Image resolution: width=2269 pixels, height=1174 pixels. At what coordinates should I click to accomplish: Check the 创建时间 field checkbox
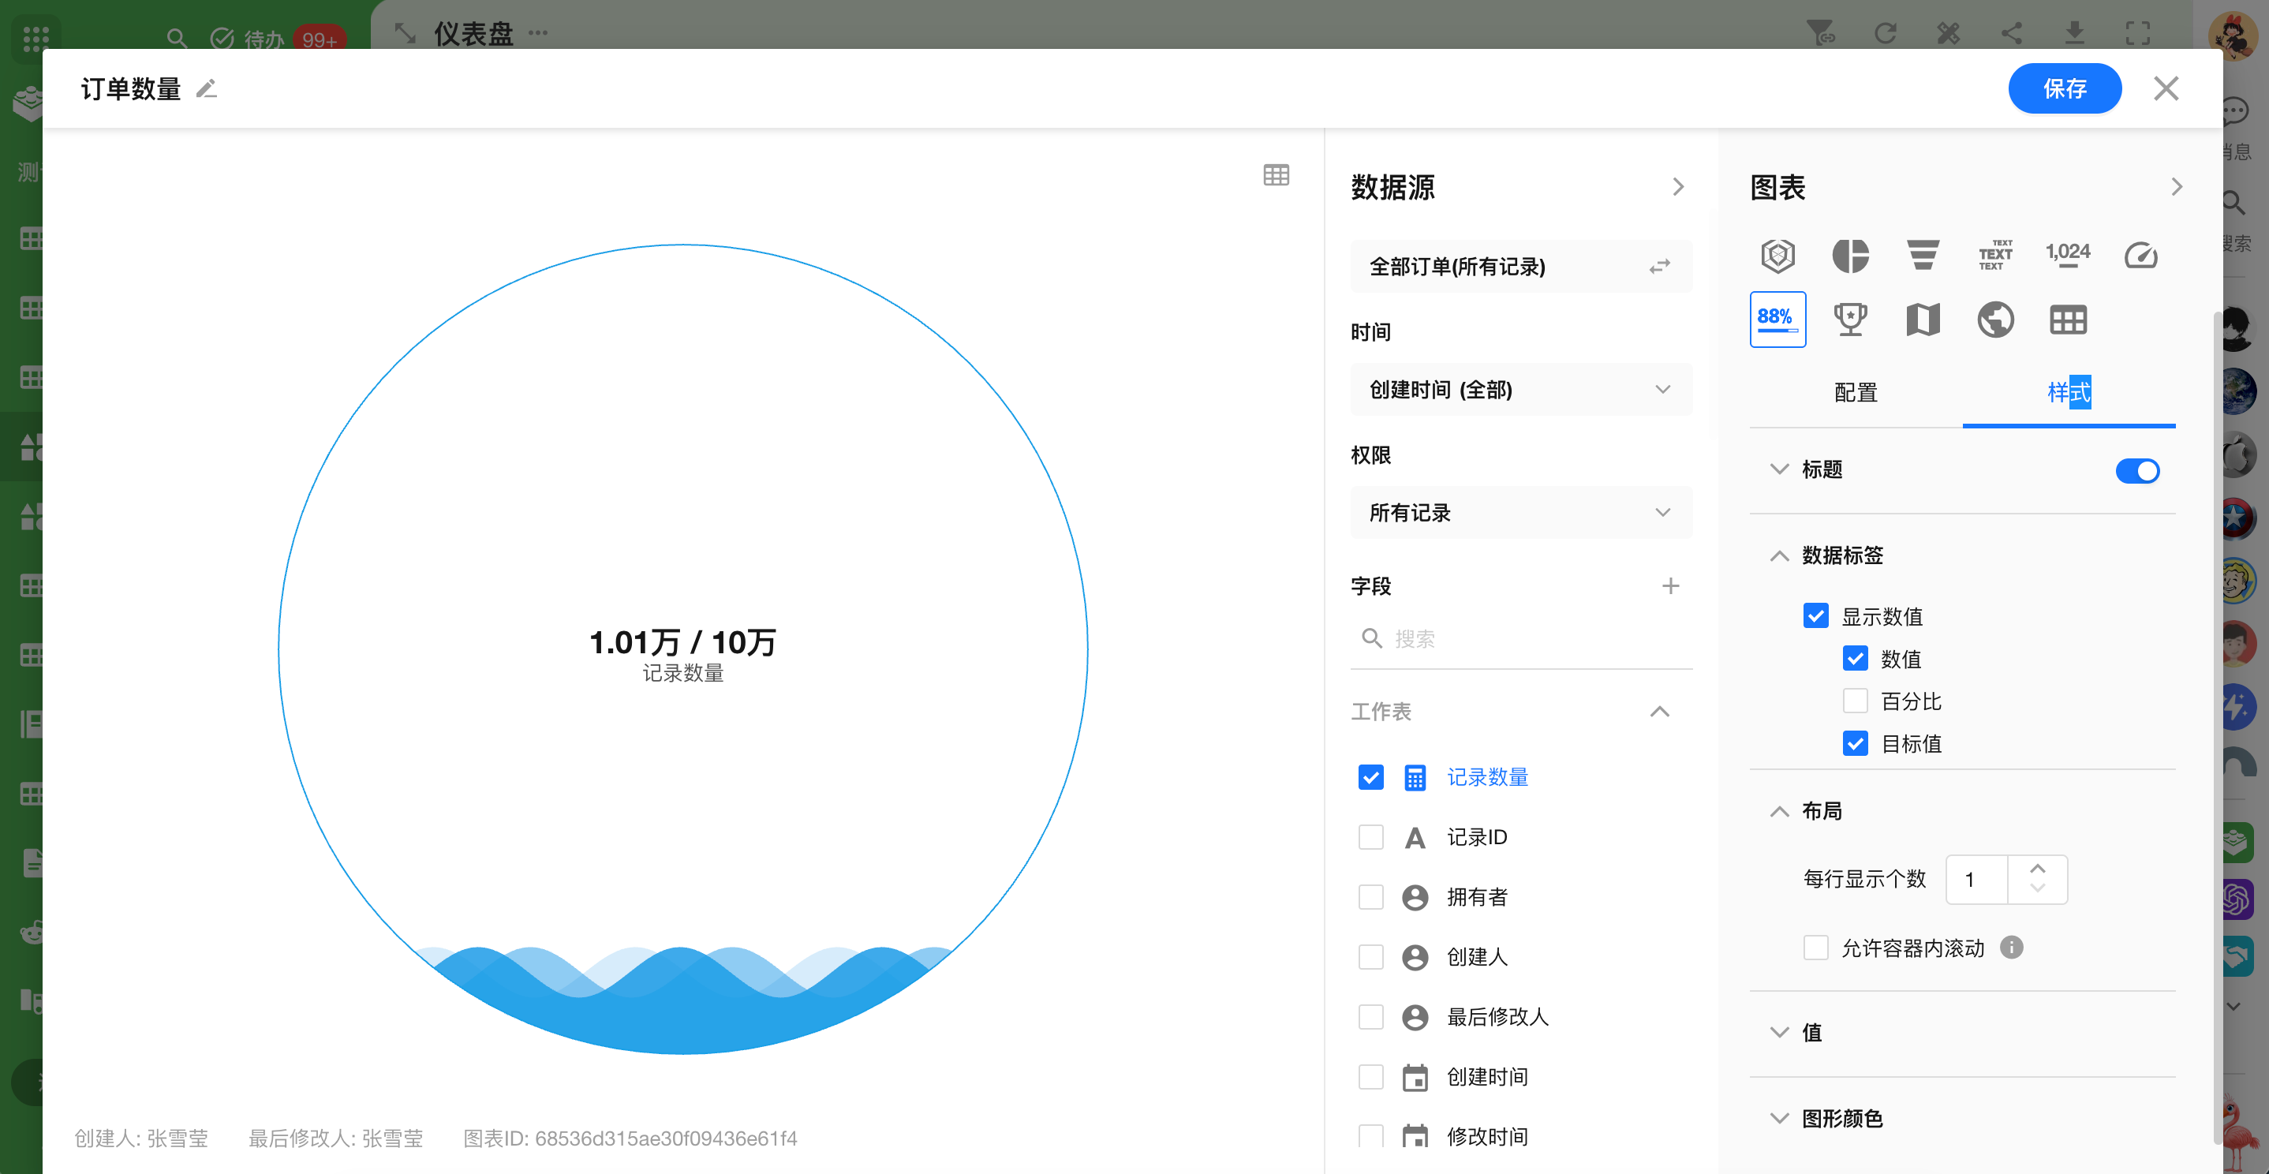click(1370, 1076)
